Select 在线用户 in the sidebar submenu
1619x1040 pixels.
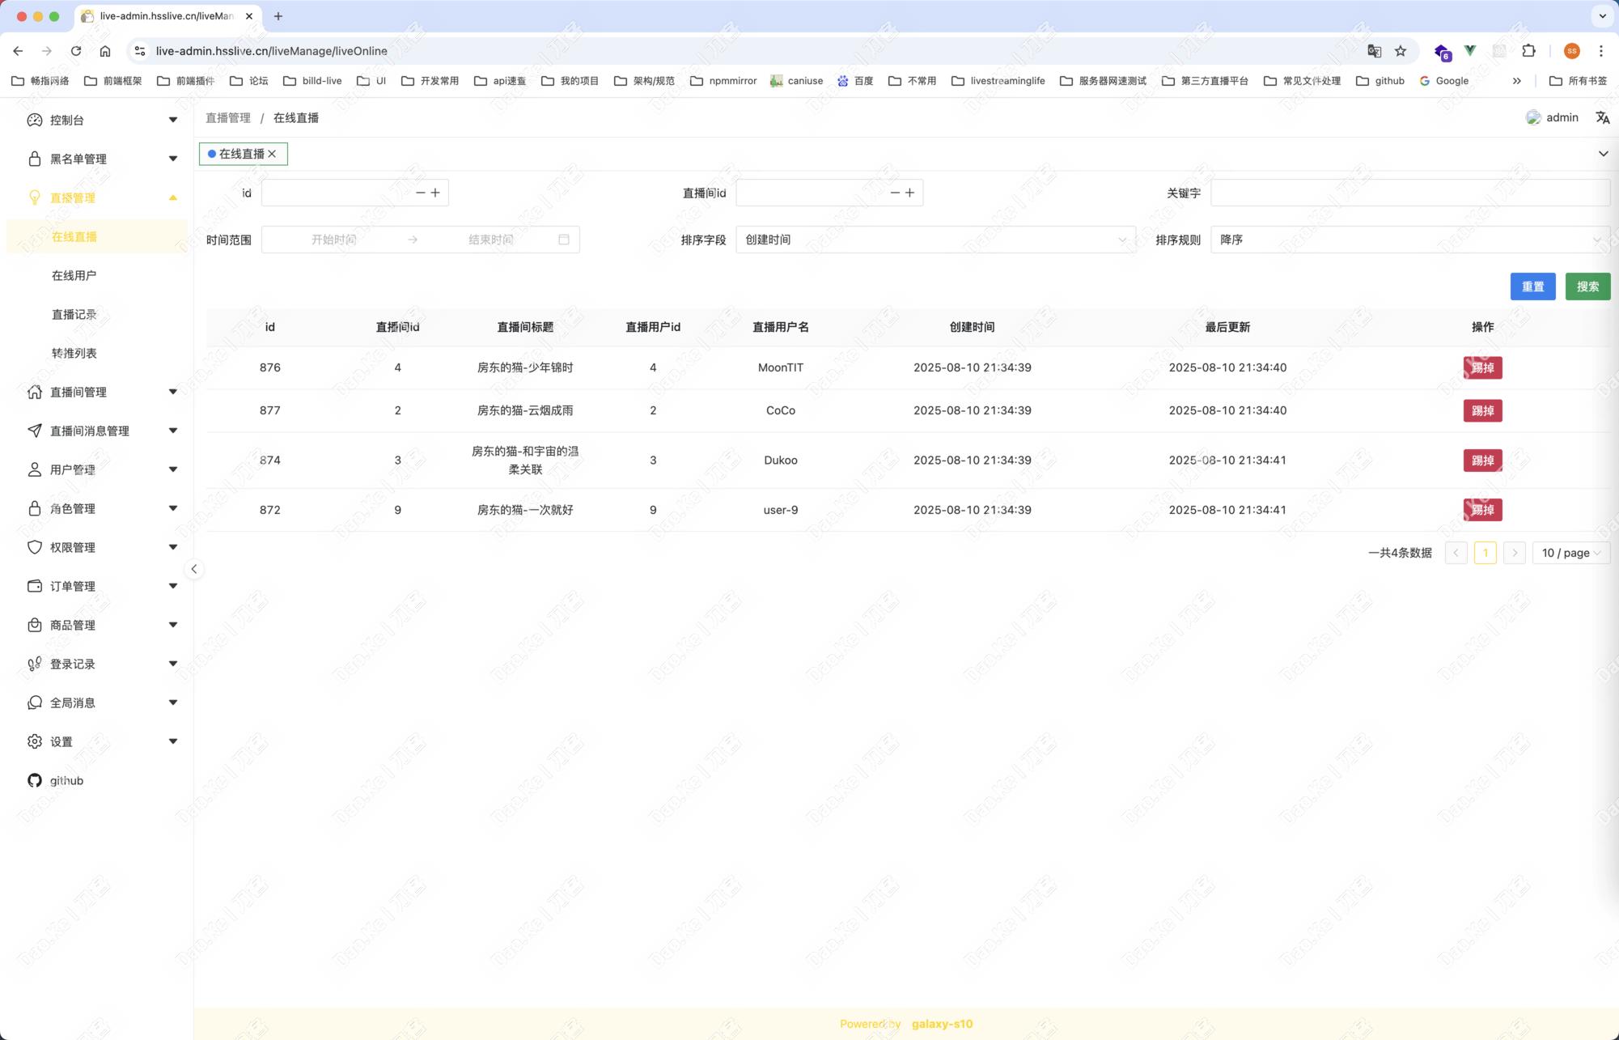pos(74,275)
